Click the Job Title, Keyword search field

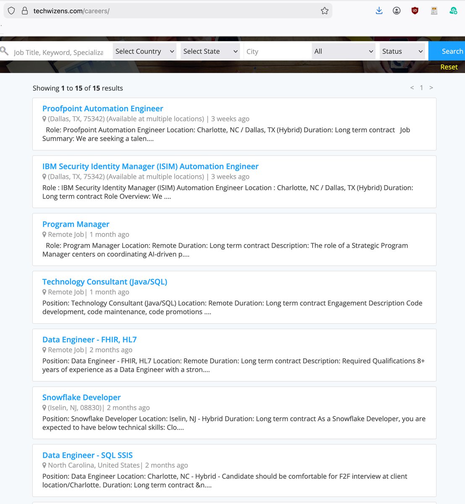(59, 52)
